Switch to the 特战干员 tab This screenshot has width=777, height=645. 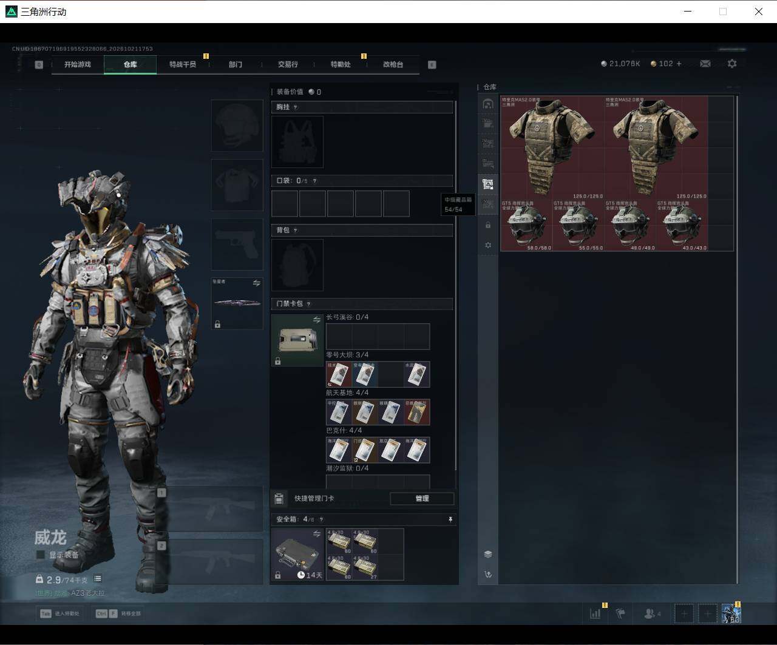pyautogui.click(x=183, y=64)
